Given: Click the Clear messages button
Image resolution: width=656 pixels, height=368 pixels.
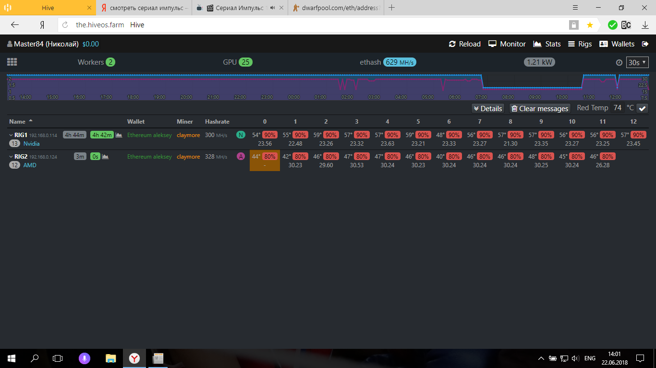Looking at the screenshot, I should pyautogui.click(x=539, y=109).
